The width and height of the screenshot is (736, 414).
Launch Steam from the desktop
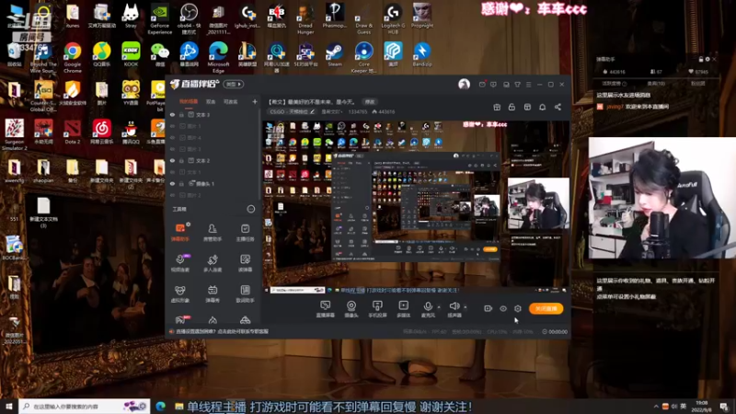[335, 54]
